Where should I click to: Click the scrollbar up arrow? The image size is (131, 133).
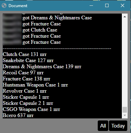(125, 17)
